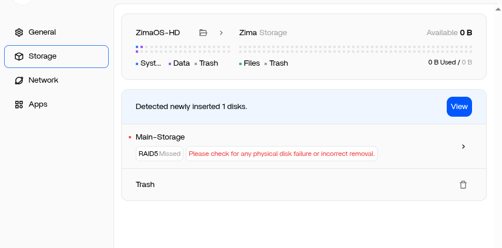This screenshot has height=248, width=502.
Task: Click the General gear icon
Action: click(19, 32)
